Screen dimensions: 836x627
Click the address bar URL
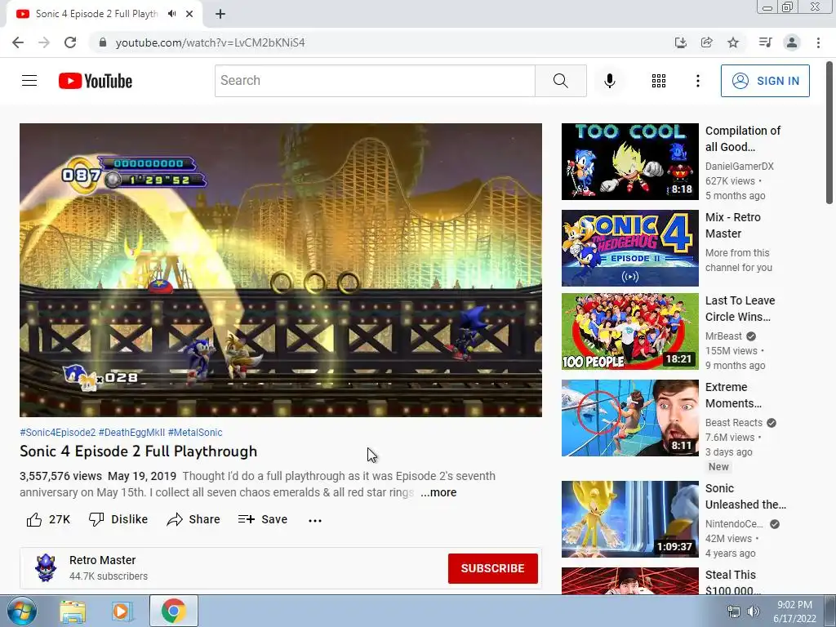tap(210, 42)
